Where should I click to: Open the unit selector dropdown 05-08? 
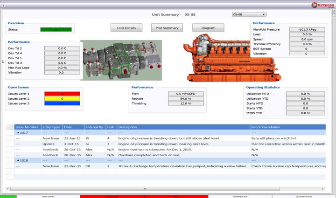point(249,14)
